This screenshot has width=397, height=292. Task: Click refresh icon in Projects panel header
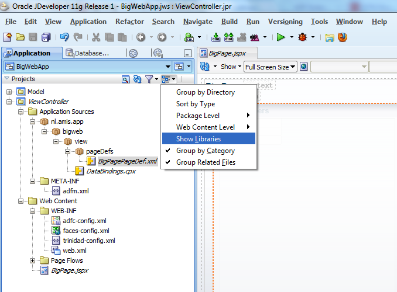137,79
